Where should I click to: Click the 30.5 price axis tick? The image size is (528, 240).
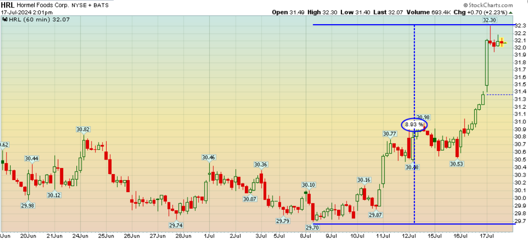point(520,159)
